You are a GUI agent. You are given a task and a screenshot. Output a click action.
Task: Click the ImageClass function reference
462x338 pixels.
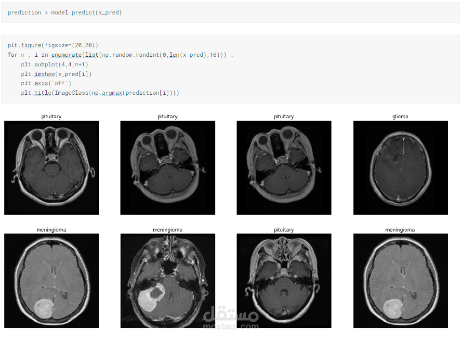(71, 92)
